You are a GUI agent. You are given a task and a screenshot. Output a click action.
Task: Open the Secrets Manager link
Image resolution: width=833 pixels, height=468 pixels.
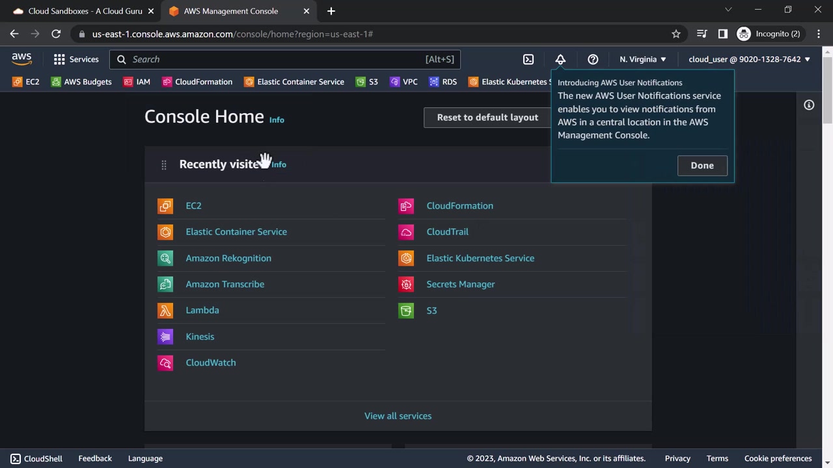(461, 284)
